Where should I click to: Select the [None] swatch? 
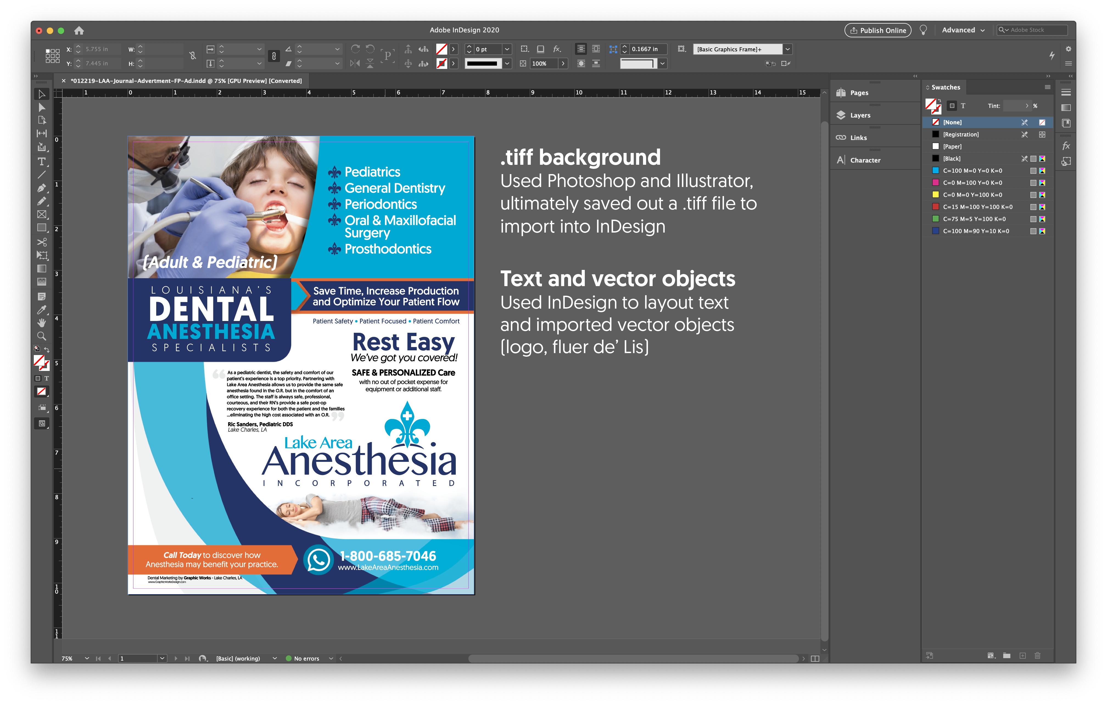pos(988,122)
